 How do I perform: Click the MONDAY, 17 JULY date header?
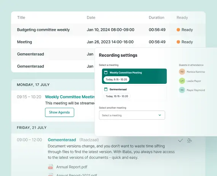click(x=33, y=85)
